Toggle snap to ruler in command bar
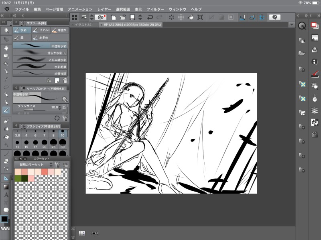 click(x=243, y=17)
